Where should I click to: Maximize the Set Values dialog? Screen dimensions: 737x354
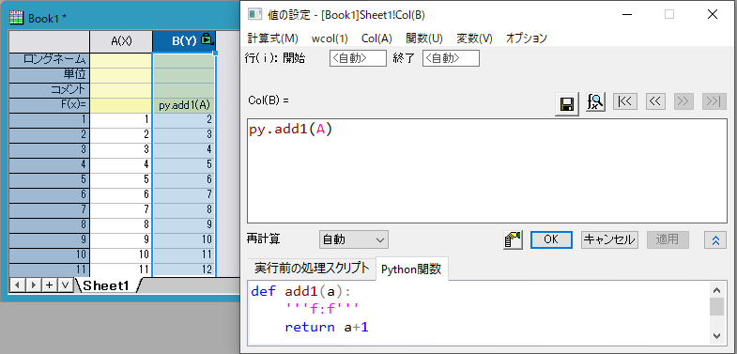coord(669,15)
